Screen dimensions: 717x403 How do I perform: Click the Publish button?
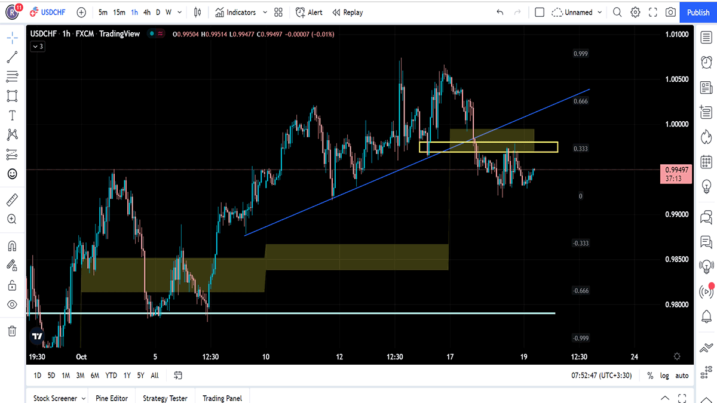698,12
